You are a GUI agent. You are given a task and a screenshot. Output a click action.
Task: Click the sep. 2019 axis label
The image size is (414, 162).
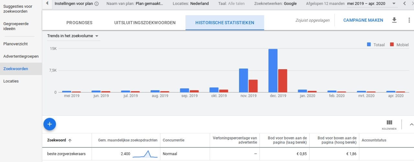[x=189, y=96]
